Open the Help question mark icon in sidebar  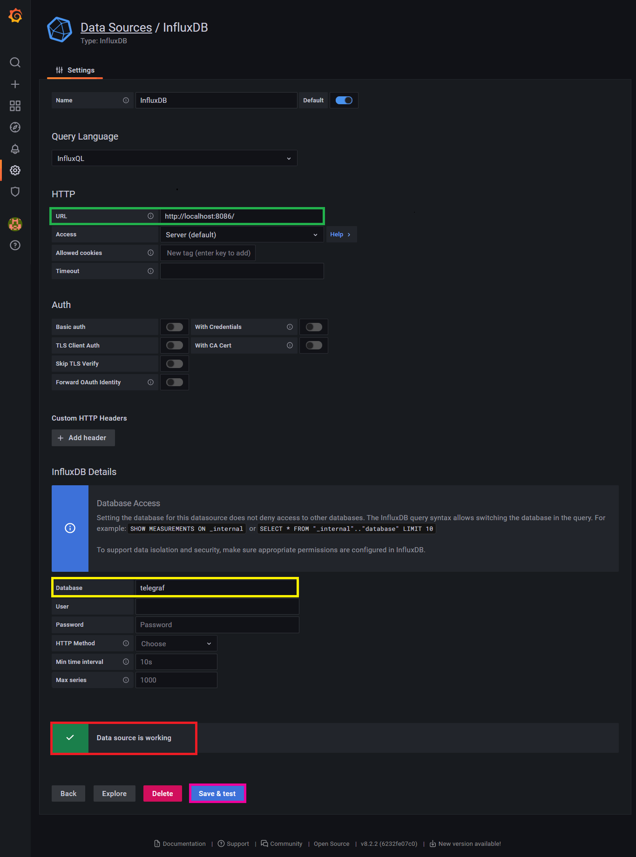tap(15, 245)
